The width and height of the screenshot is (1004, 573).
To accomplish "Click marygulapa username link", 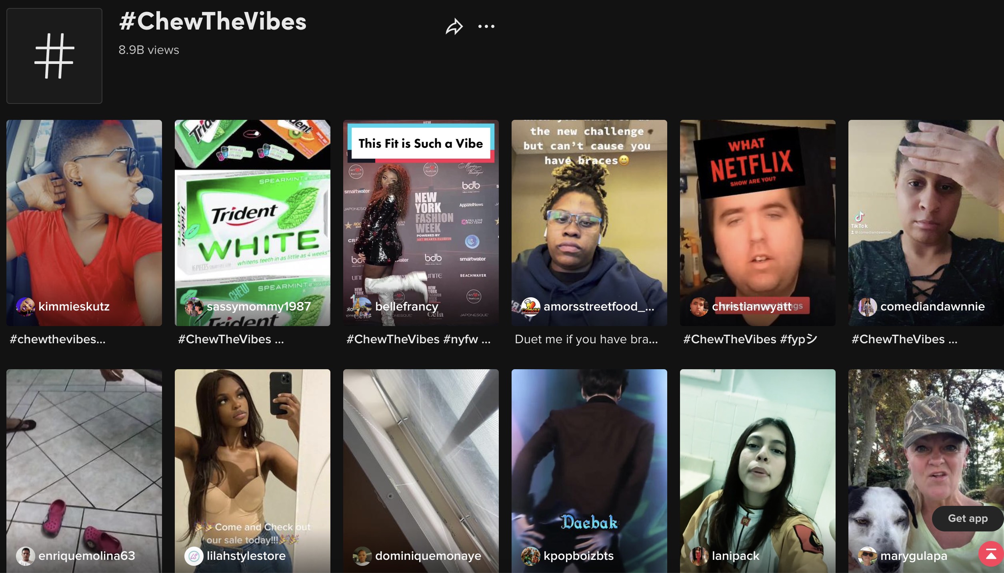I will (x=914, y=556).
